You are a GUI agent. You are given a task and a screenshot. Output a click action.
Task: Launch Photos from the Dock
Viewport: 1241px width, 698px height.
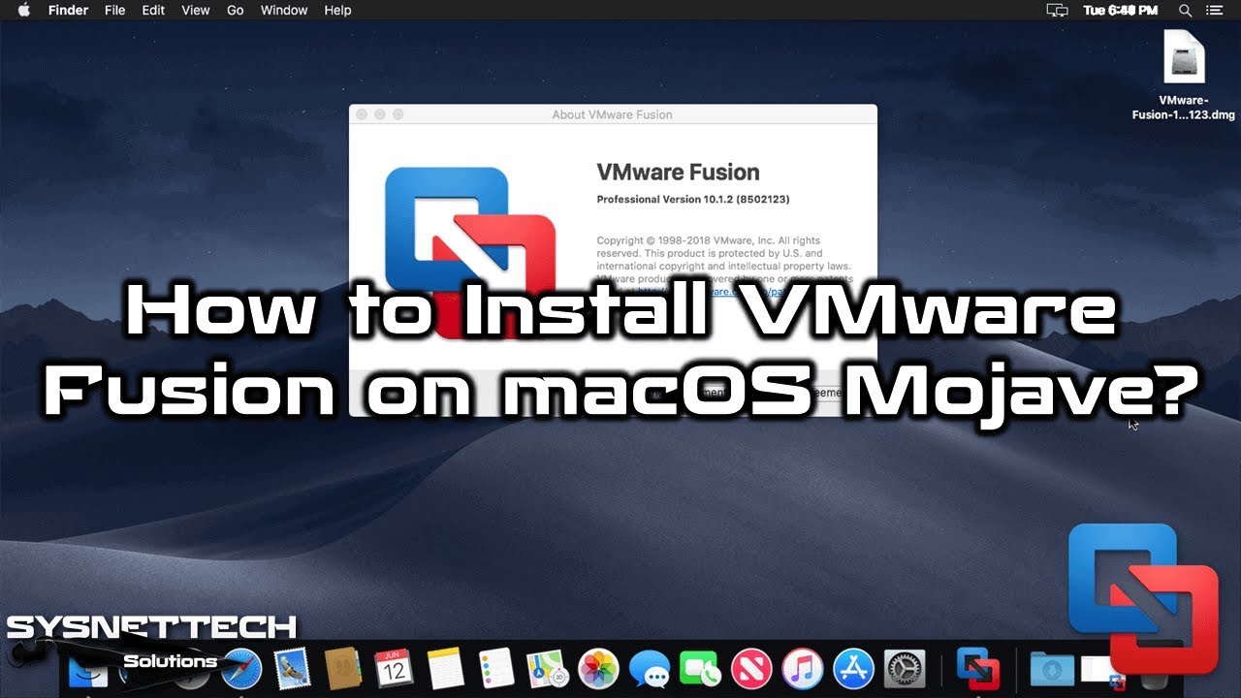tap(598, 669)
